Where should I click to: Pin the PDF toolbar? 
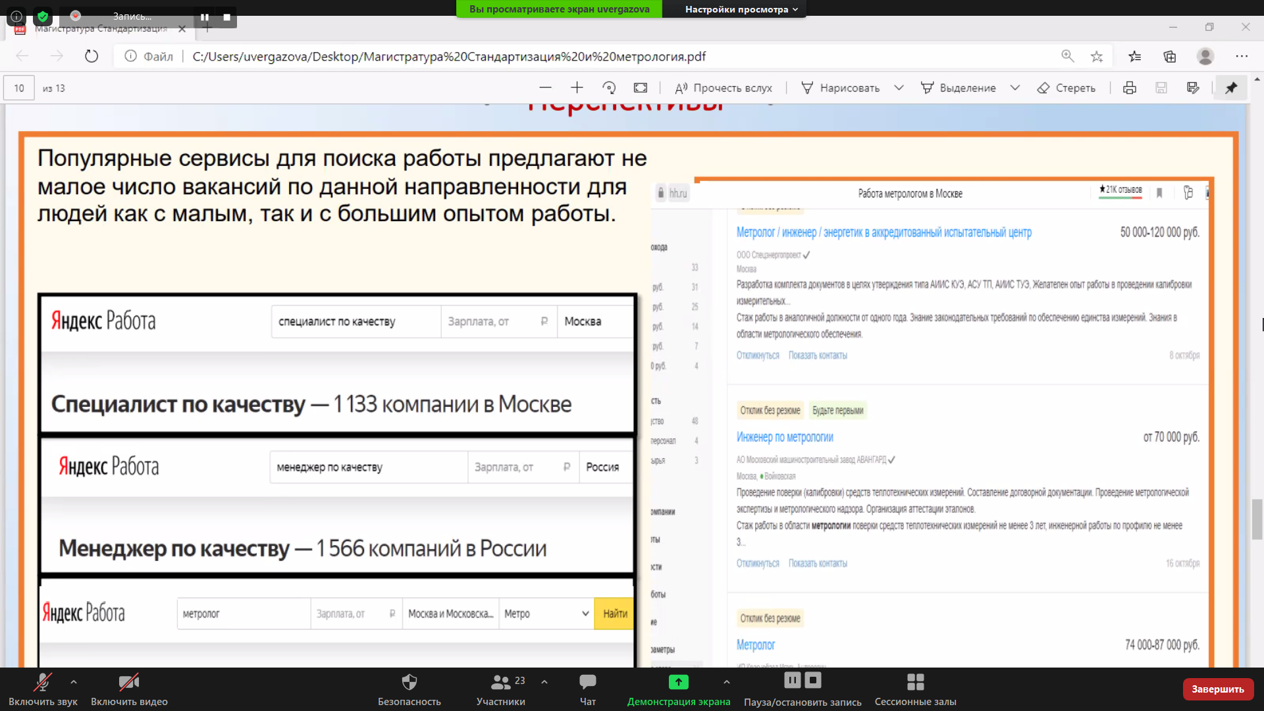pos(1231,88)
